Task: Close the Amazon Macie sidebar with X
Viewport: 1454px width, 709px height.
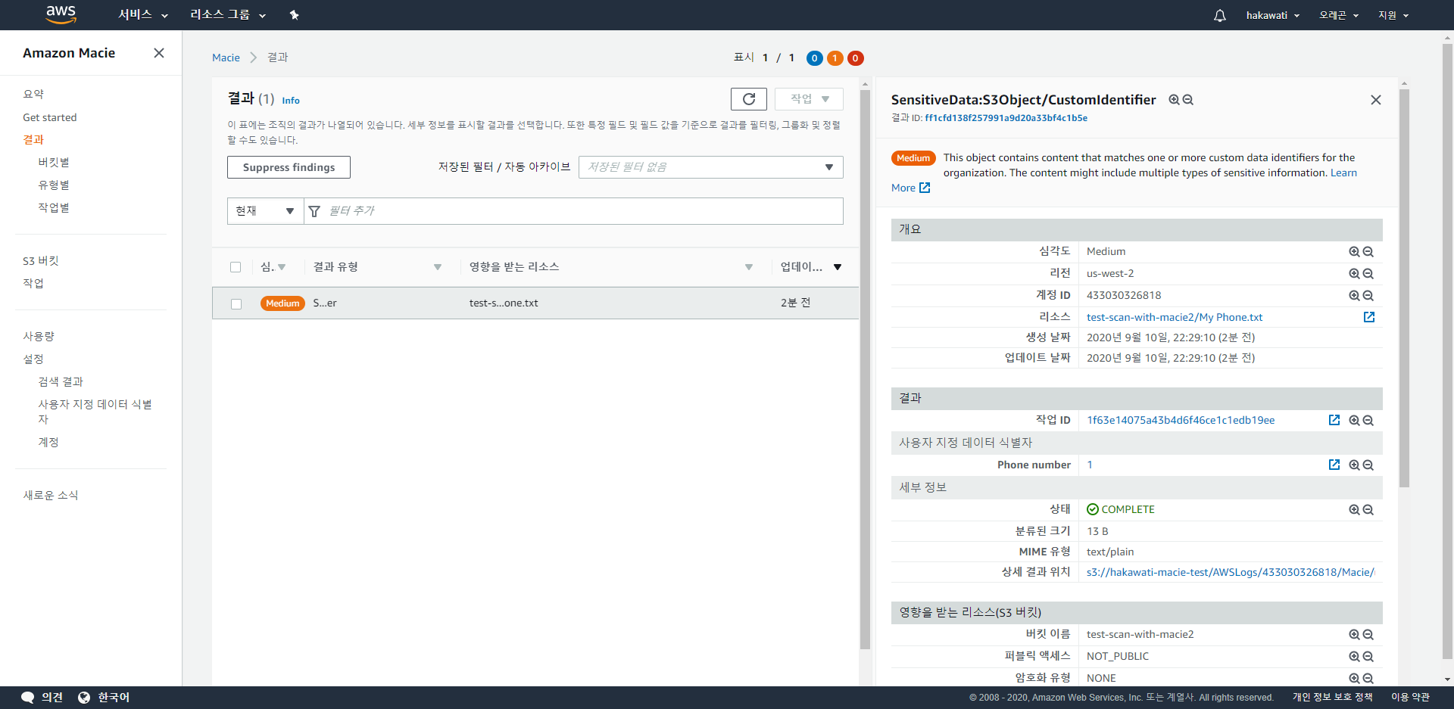Action: 159,53
